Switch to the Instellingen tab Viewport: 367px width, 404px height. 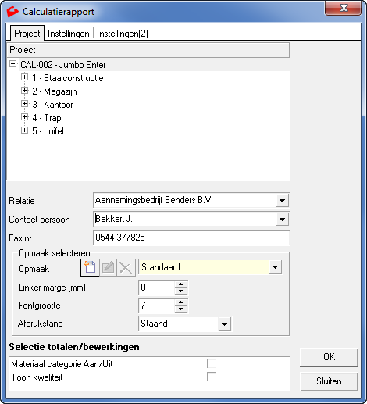coord(69,34)
